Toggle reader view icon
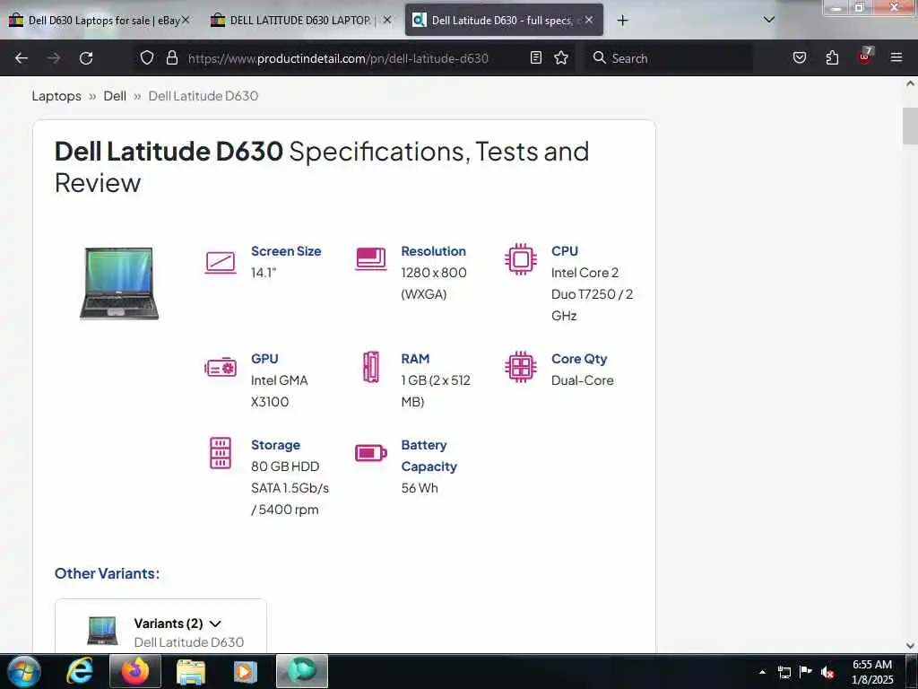The height and width of the screenshot is (689, 918). point(536,57)
